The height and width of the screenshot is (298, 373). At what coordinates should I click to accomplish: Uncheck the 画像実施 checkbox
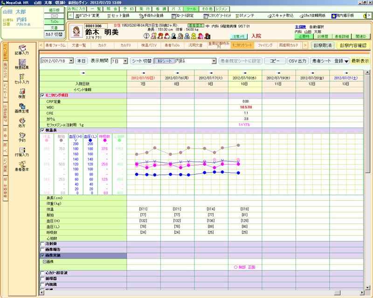[42, 256]
